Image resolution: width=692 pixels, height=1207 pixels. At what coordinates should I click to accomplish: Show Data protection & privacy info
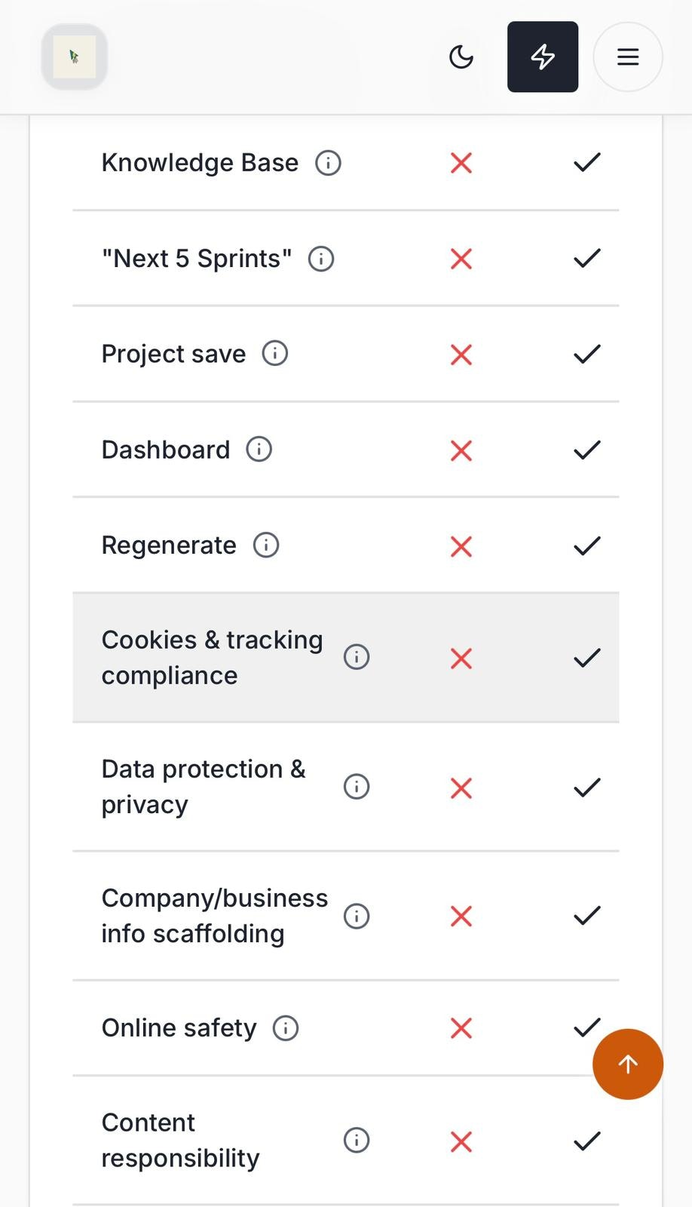(x=357, y=787)
